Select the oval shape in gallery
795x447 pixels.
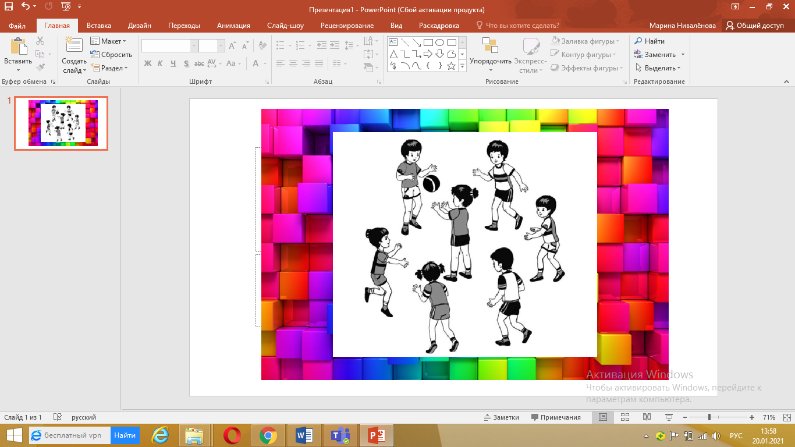pos(440,42)
